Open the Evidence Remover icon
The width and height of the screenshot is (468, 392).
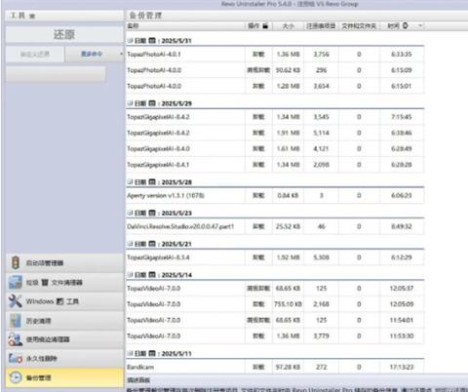click(16, 339)
